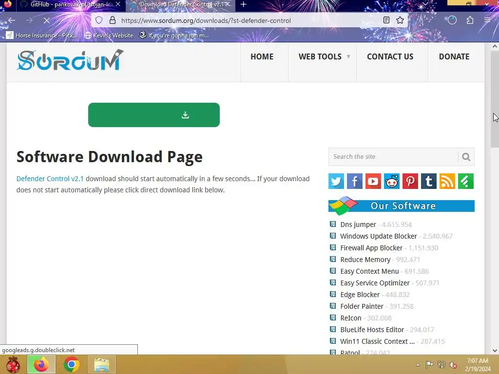Open the Tumblr social icon
The height and width of the screenshot is (374, 499).
coord(429,181)
